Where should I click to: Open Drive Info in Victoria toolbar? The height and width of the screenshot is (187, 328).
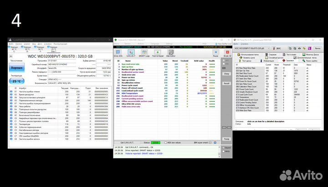118,54
